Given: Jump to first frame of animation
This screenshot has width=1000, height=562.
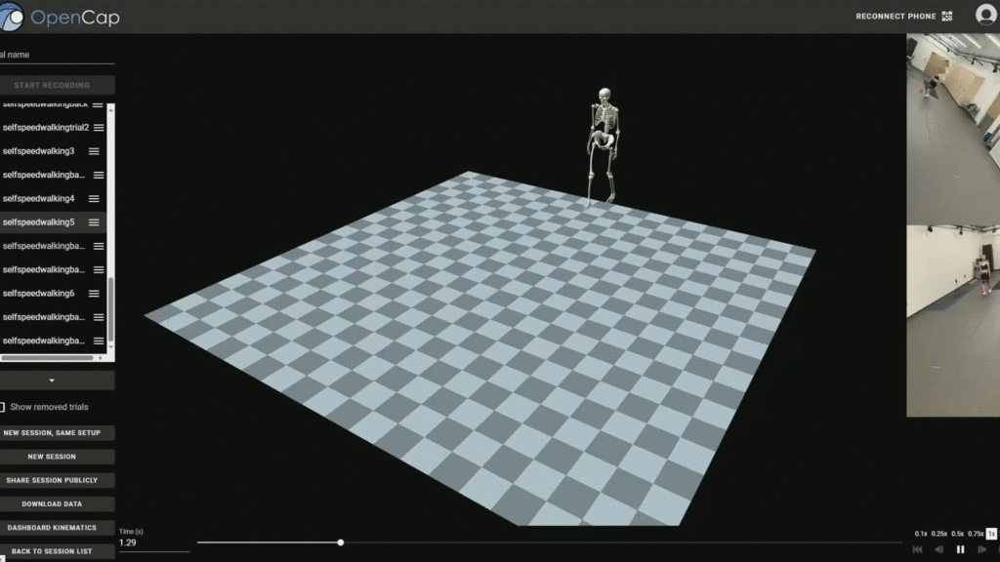Looking at the screenshot, I should point(917,549).
